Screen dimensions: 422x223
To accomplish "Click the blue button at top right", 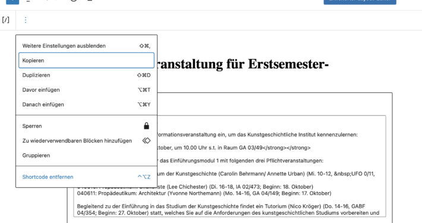I will tap(360, 2).
